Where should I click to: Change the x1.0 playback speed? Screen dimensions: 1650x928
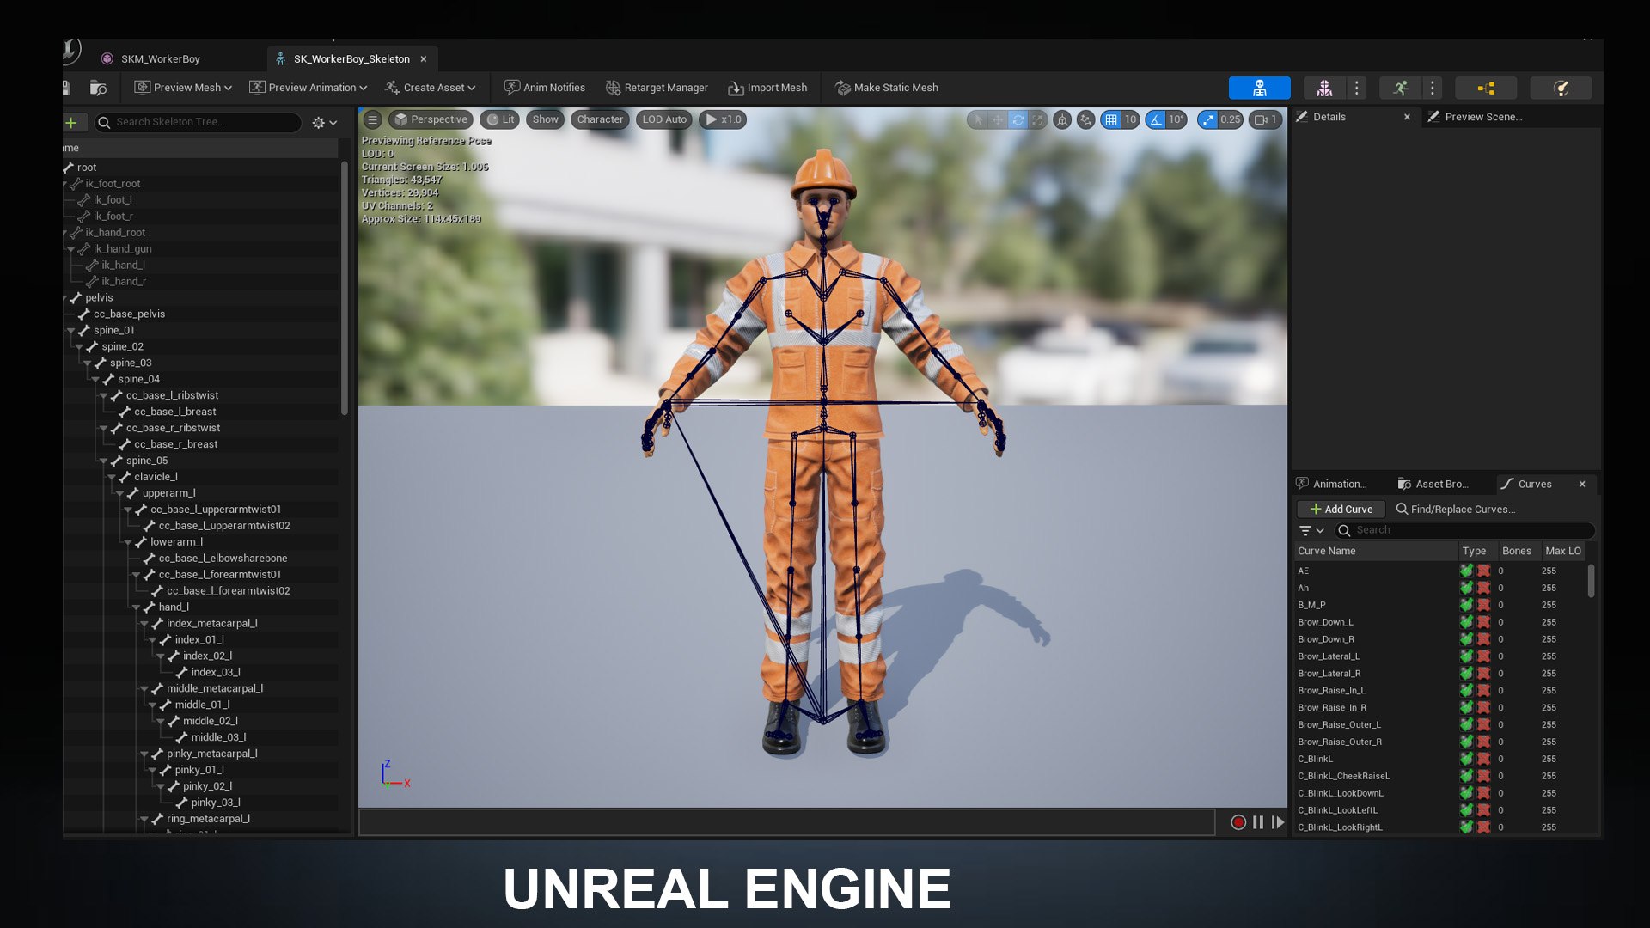(723, 119)
